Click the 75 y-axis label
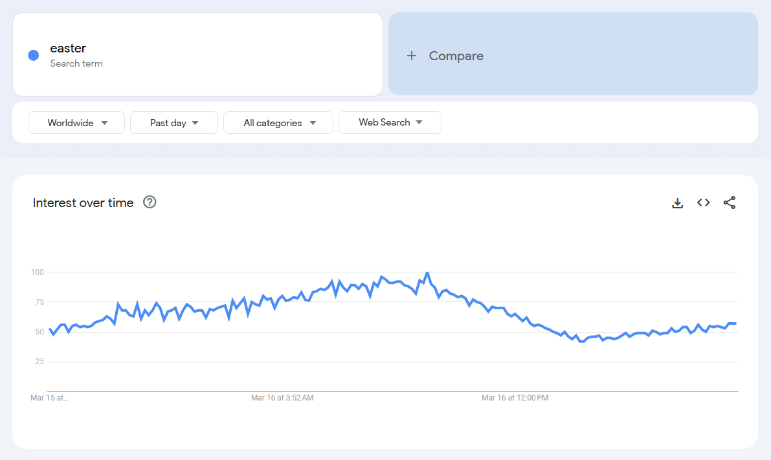This screenshot has height=460, width=771. (x=40, y=301)
